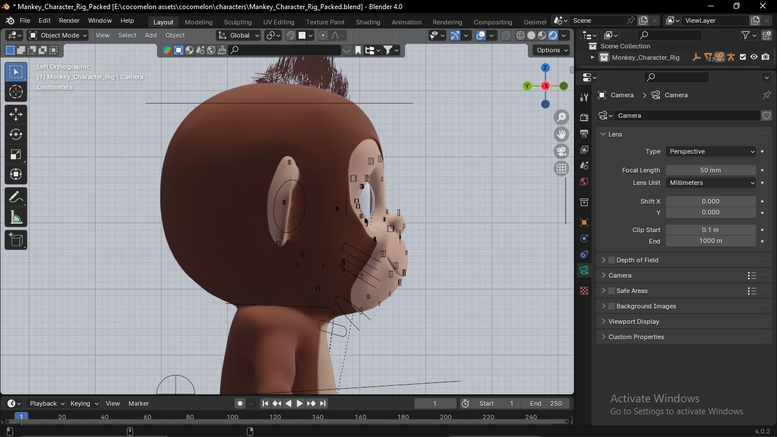Collapse the Lens panel
This screenshot has width=777, height=437.
[x=615, y=134]
